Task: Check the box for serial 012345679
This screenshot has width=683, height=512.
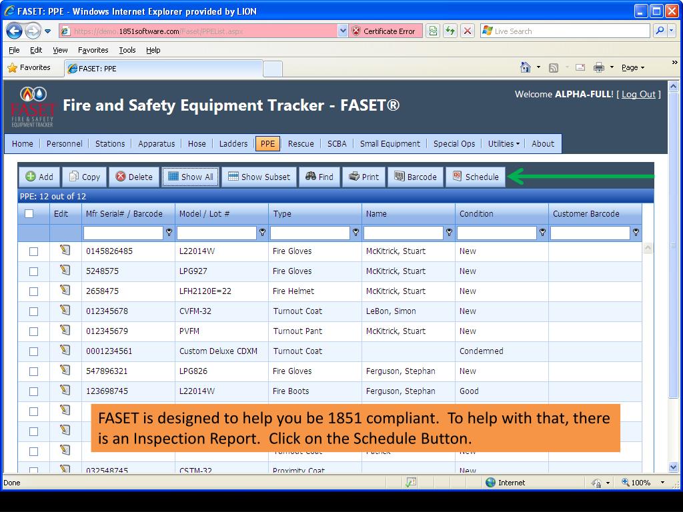Action: [x=33, y=332]
